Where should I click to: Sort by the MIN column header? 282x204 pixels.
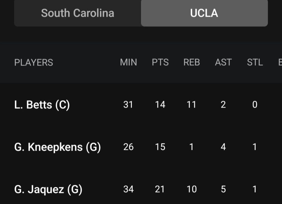click(128, 63)
